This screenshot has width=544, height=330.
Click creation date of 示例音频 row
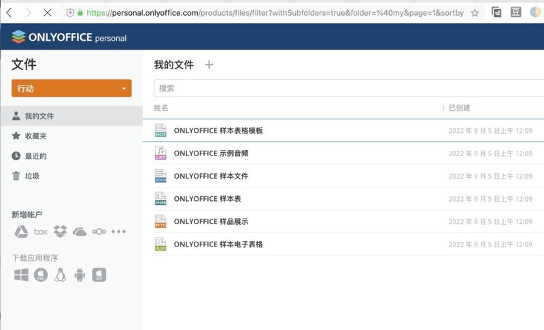click(490, 153)
